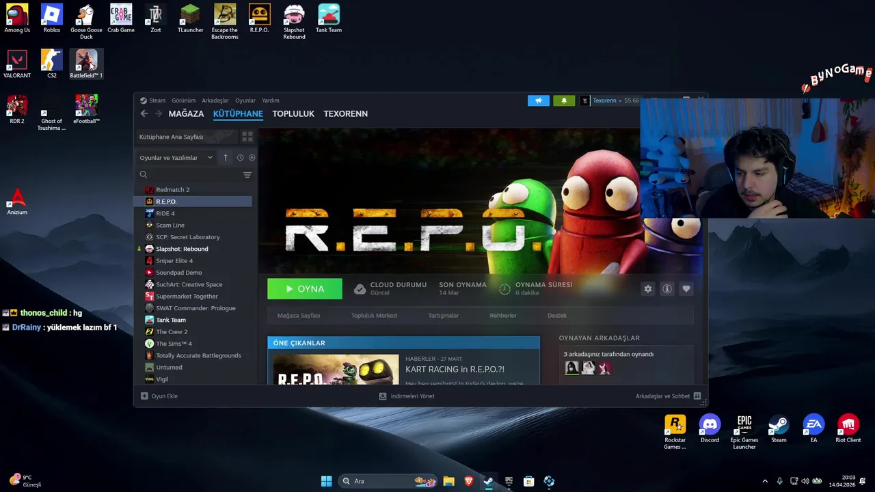875x492 pixels.
Task: Click Oyun Ekle button
Action: coord(159,396)
